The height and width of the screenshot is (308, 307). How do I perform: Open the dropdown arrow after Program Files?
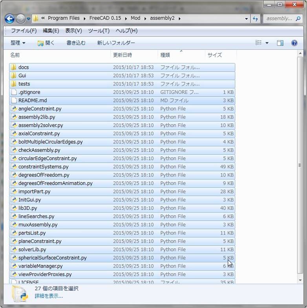click(84, 19)
